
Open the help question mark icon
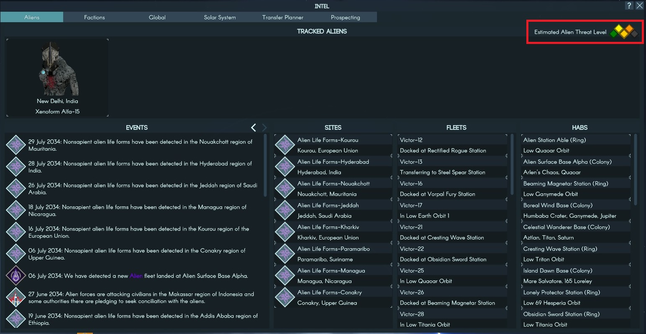[629, 5]
